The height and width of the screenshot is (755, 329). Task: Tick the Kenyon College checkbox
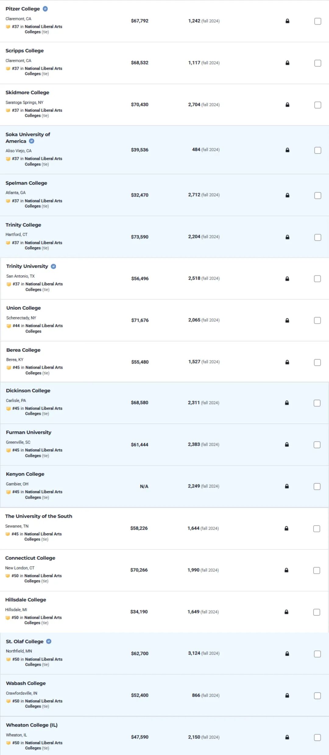tap(317, 486)
